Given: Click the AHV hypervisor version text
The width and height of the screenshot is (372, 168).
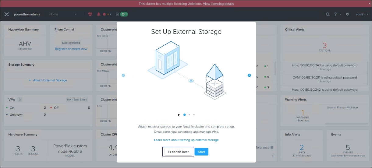Looking at the screenshot, I should pos(25,49).
